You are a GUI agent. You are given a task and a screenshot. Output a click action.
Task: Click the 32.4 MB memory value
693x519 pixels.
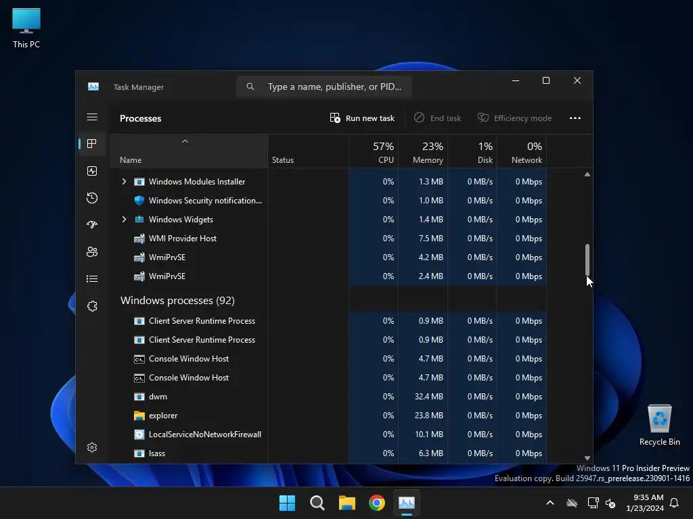[428, 396]
